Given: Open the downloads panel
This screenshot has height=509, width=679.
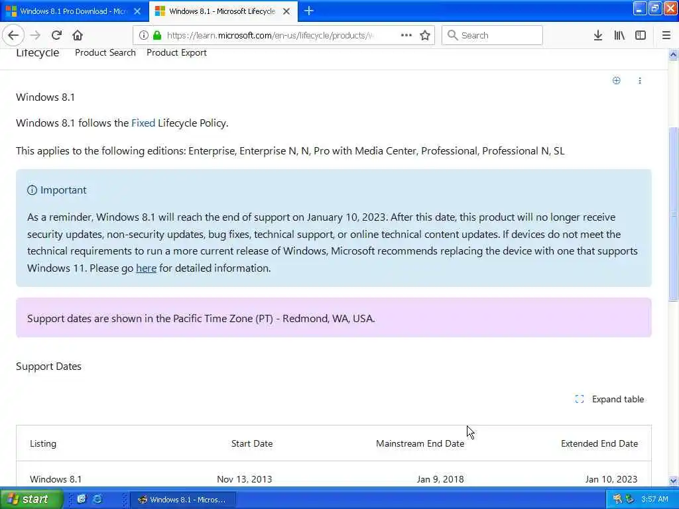Looking at the screenshot, I should (x=597, y=35).
